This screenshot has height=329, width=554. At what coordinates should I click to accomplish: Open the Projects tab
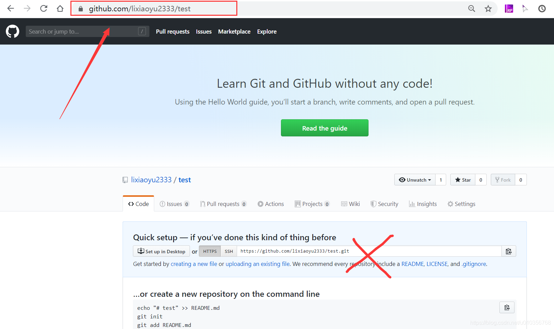312,204
